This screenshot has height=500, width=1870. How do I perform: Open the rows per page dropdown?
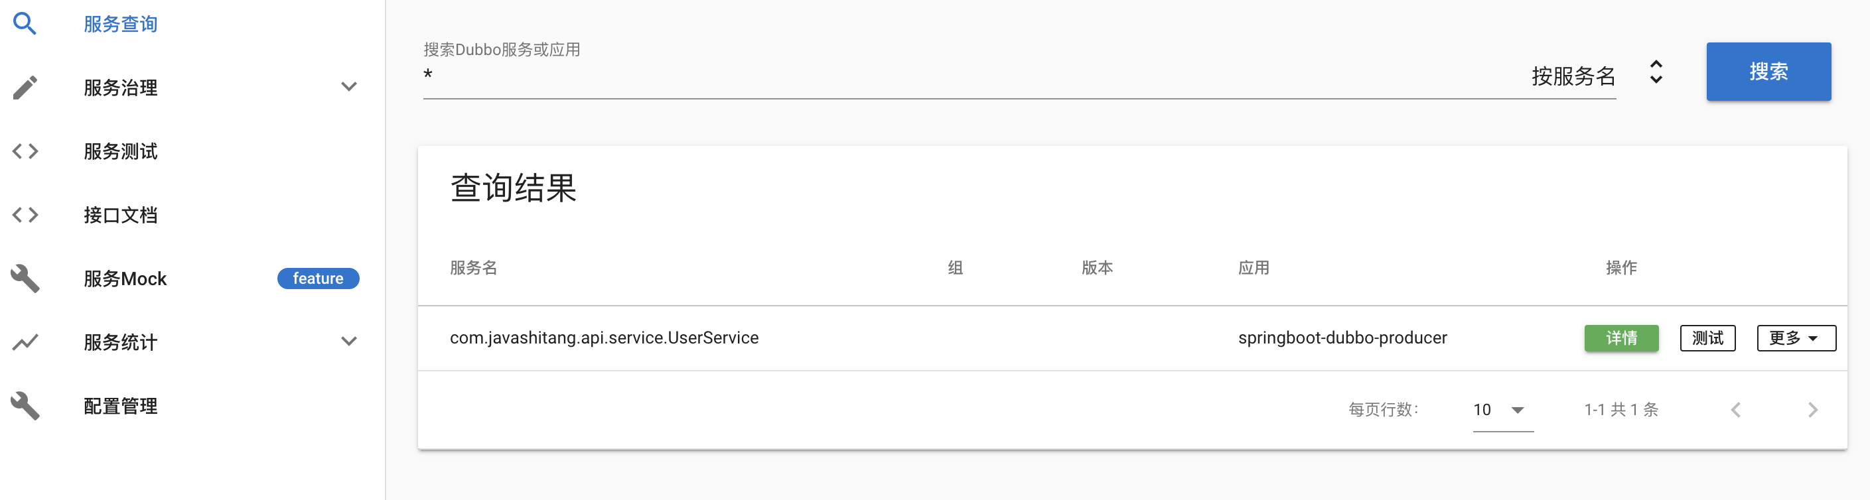1502,410
